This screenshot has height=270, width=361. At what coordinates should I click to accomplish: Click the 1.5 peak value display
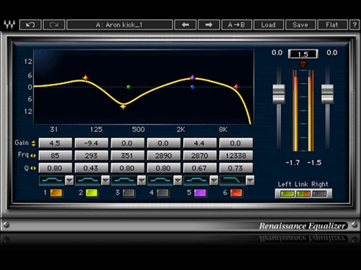(x=303, y=54)
